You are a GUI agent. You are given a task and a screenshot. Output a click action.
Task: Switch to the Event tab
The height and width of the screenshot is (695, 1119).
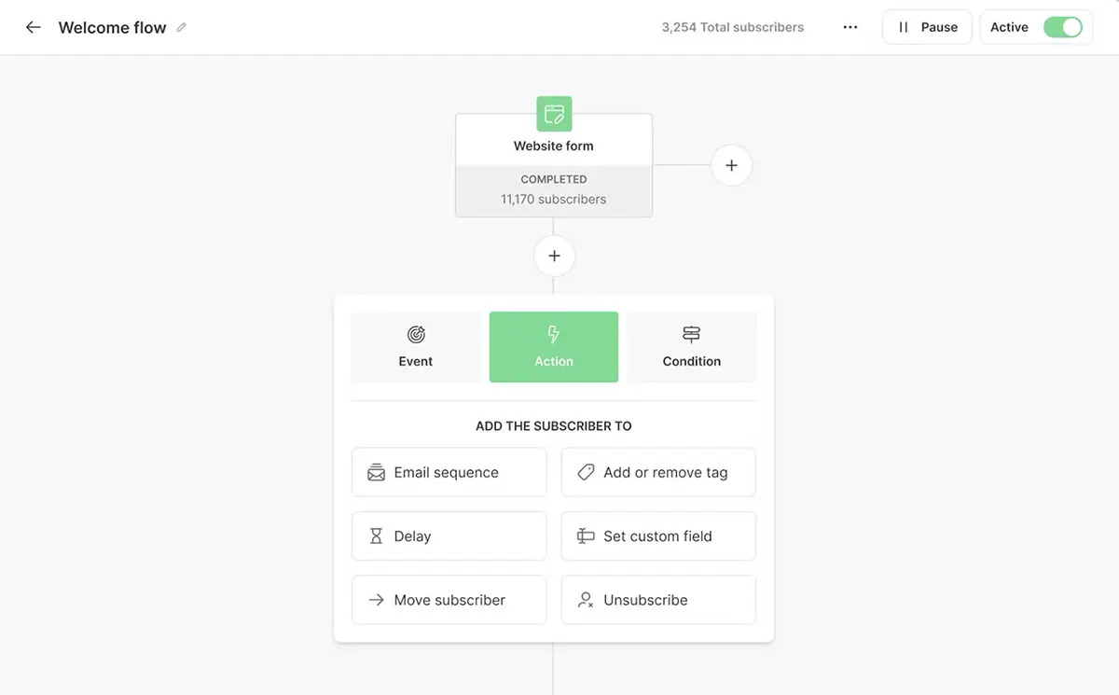coord(415,346)
